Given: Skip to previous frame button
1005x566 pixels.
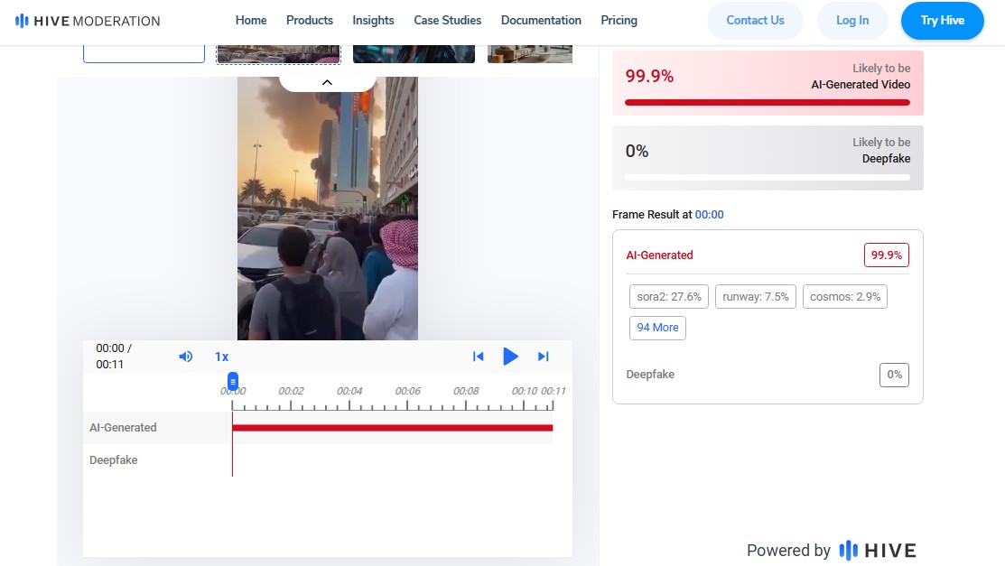Looking at the screenshot, I should point(479,357).
